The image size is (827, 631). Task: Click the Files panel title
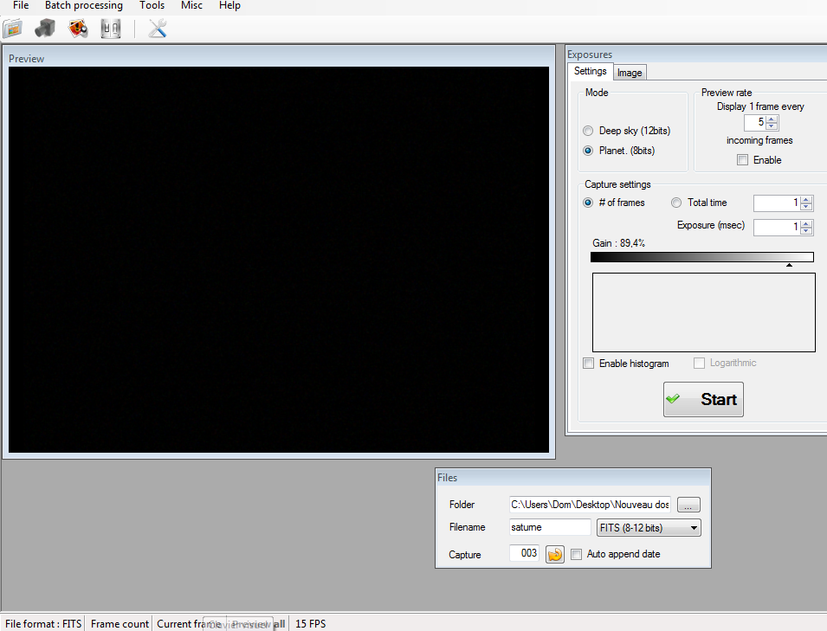(447, 478)
